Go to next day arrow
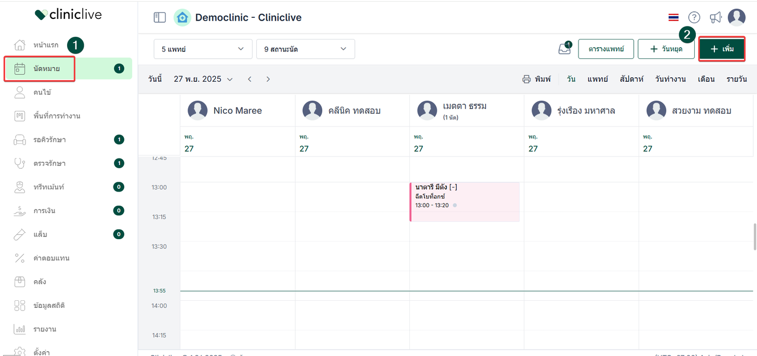757x356 pixels. (268, 79)
